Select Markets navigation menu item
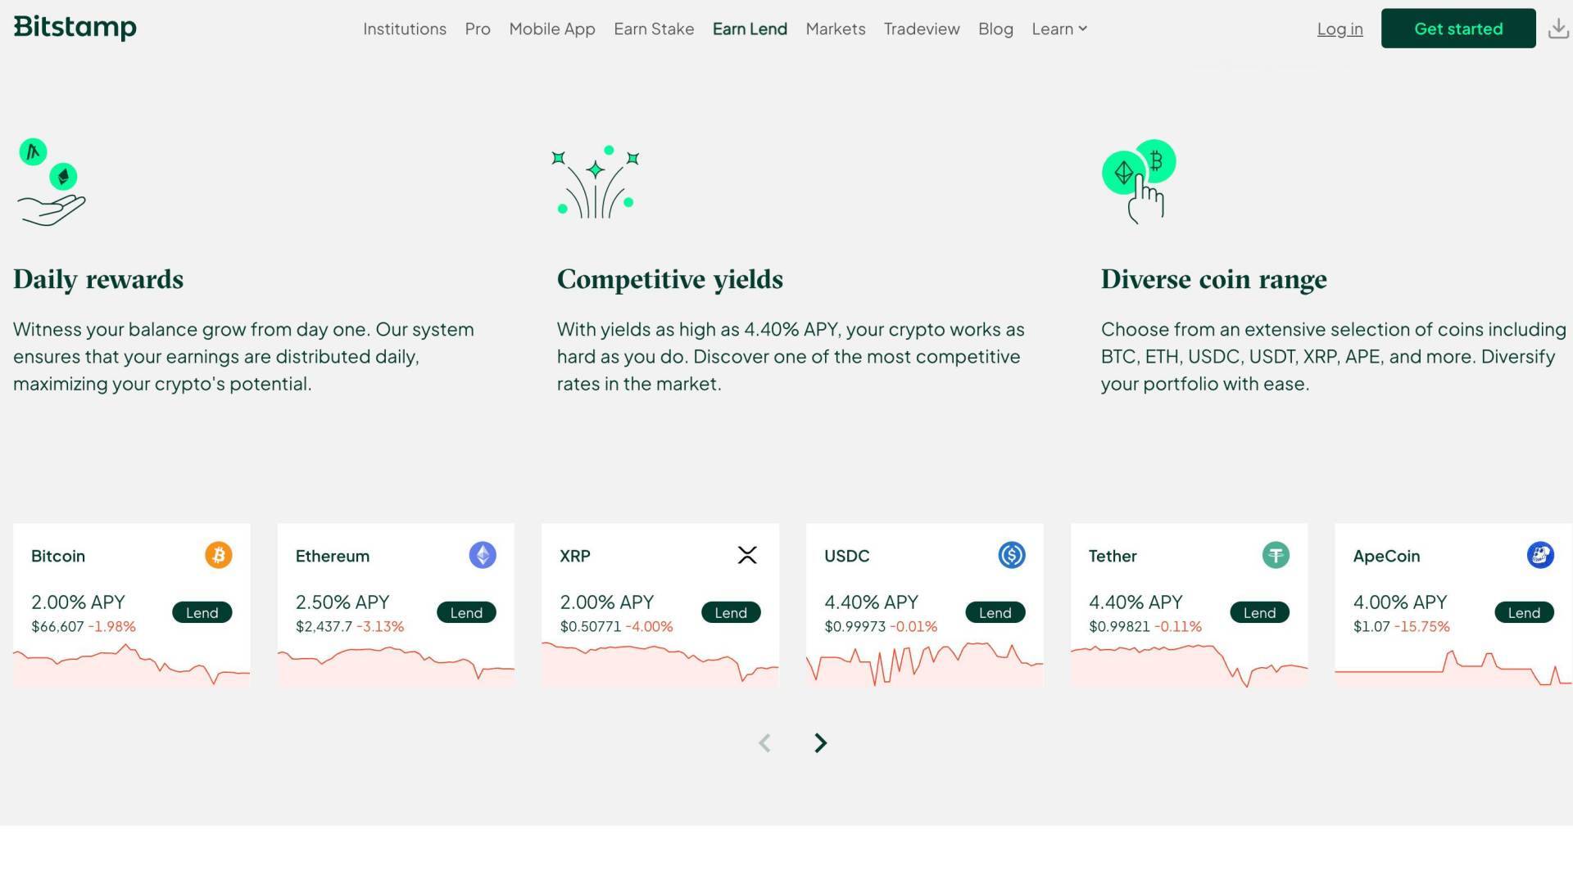This screenshot has width=1573, height=884. [x=836, y=28]
